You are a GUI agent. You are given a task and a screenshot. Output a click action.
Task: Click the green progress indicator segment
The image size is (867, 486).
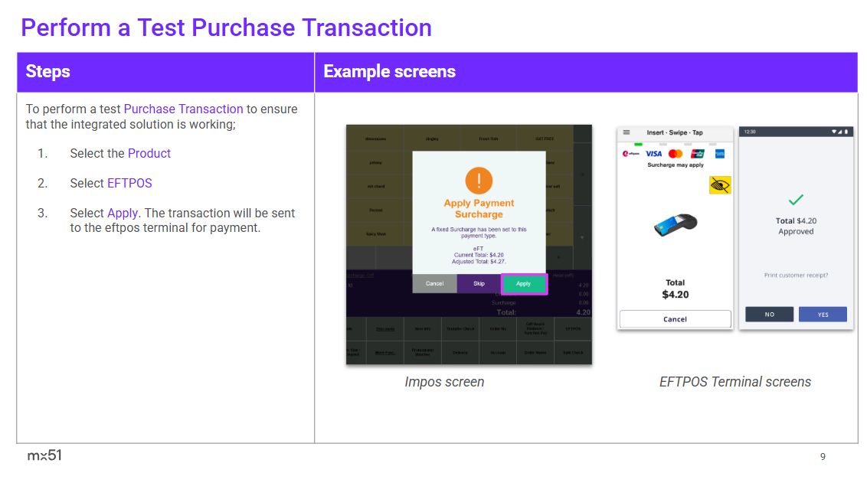coord(638,144)
